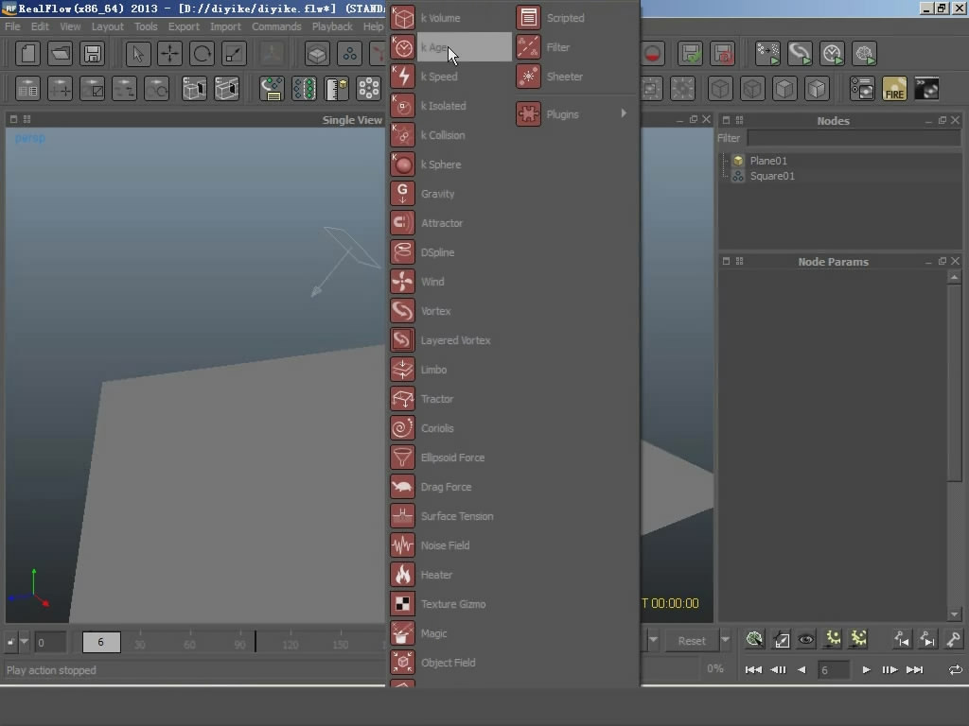Viewport: 969px width, 726px height.
Task: Add the Magic daemon
Action: pos(450,633)
